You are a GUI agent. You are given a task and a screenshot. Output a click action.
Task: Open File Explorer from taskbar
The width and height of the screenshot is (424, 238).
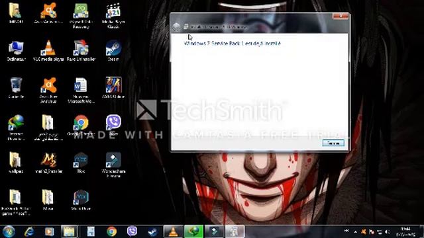(69, 231)
